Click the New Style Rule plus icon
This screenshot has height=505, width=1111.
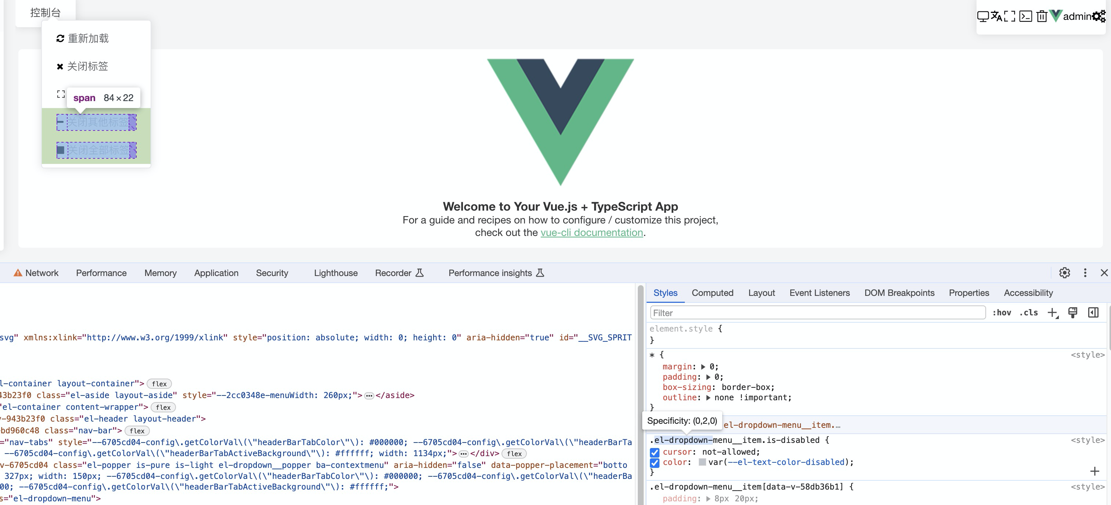point(1052,312)
